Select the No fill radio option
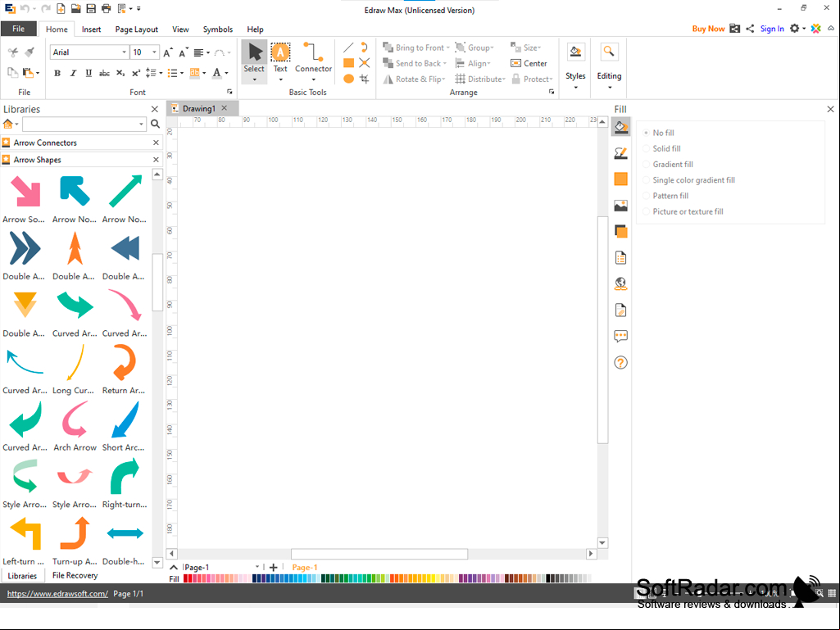Viewport: 840px width, 630px height. [646, 133]
